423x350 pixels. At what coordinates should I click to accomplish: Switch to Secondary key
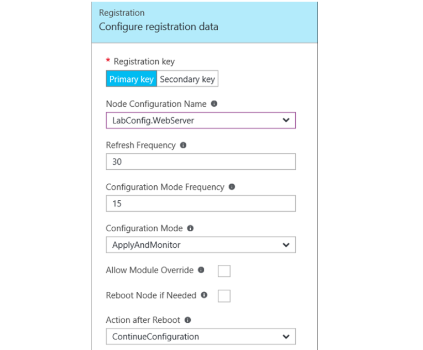tap(187, 79)
